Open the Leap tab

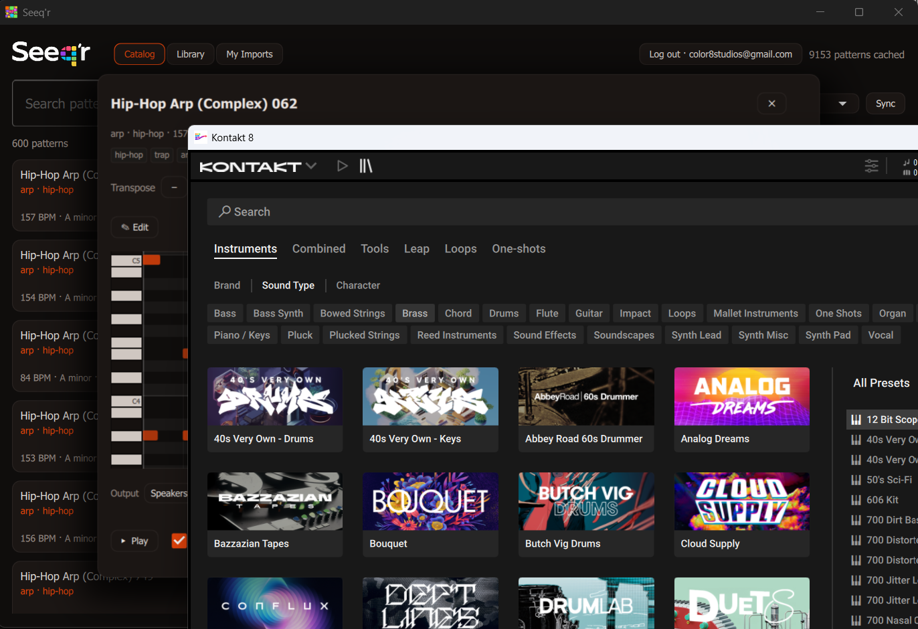click(417, 249)
